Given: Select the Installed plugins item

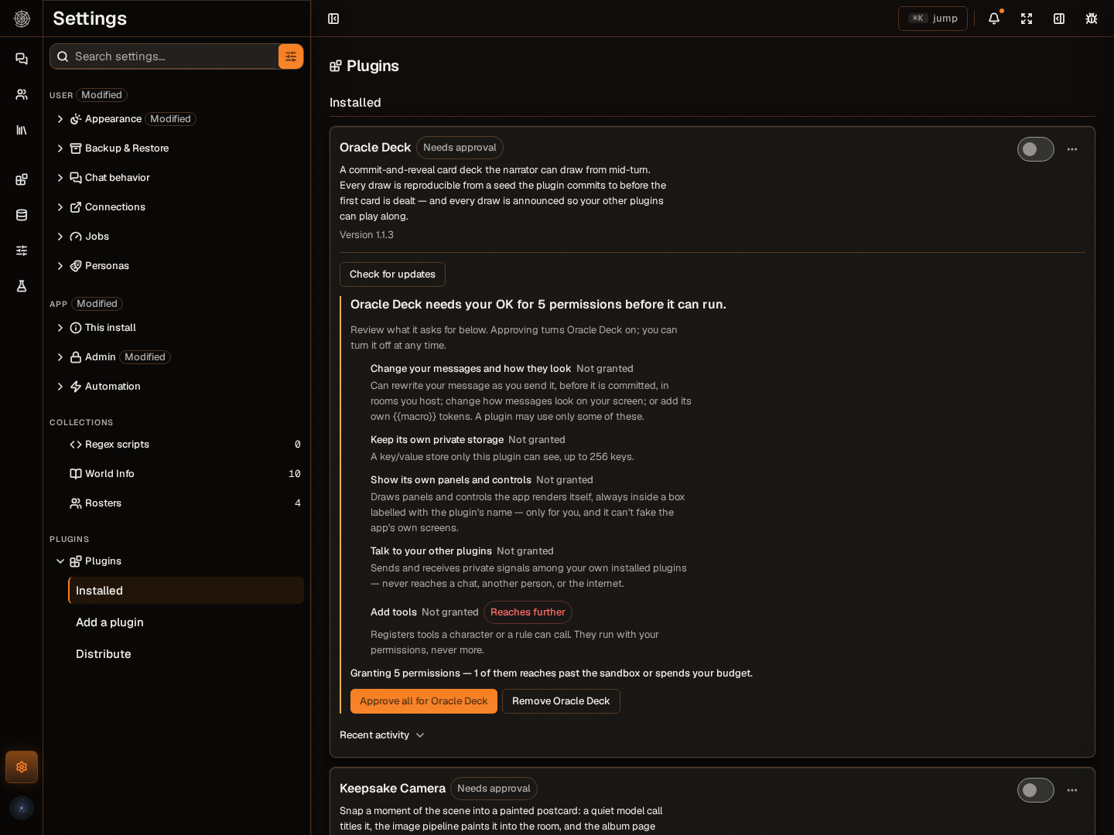Looking at the screenshot, I should 186,591.
